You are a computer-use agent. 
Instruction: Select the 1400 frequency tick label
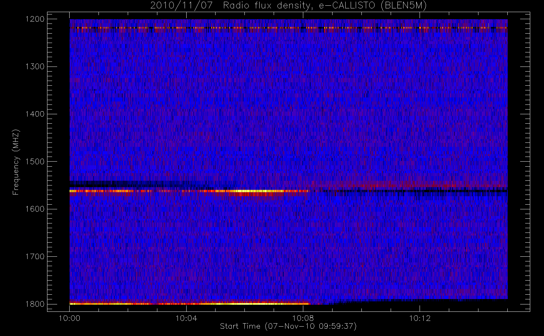(x=35, y=114)
